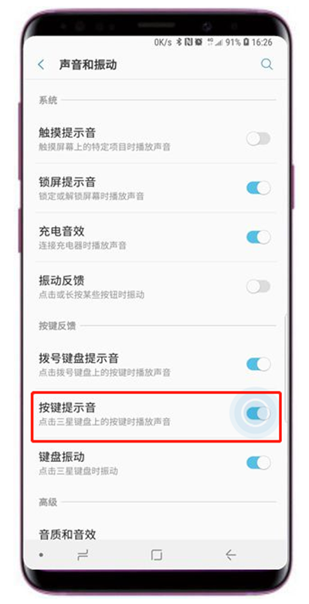Tap the 声音和振动 page title
The image size is (309, 604).
pos(88,64)
